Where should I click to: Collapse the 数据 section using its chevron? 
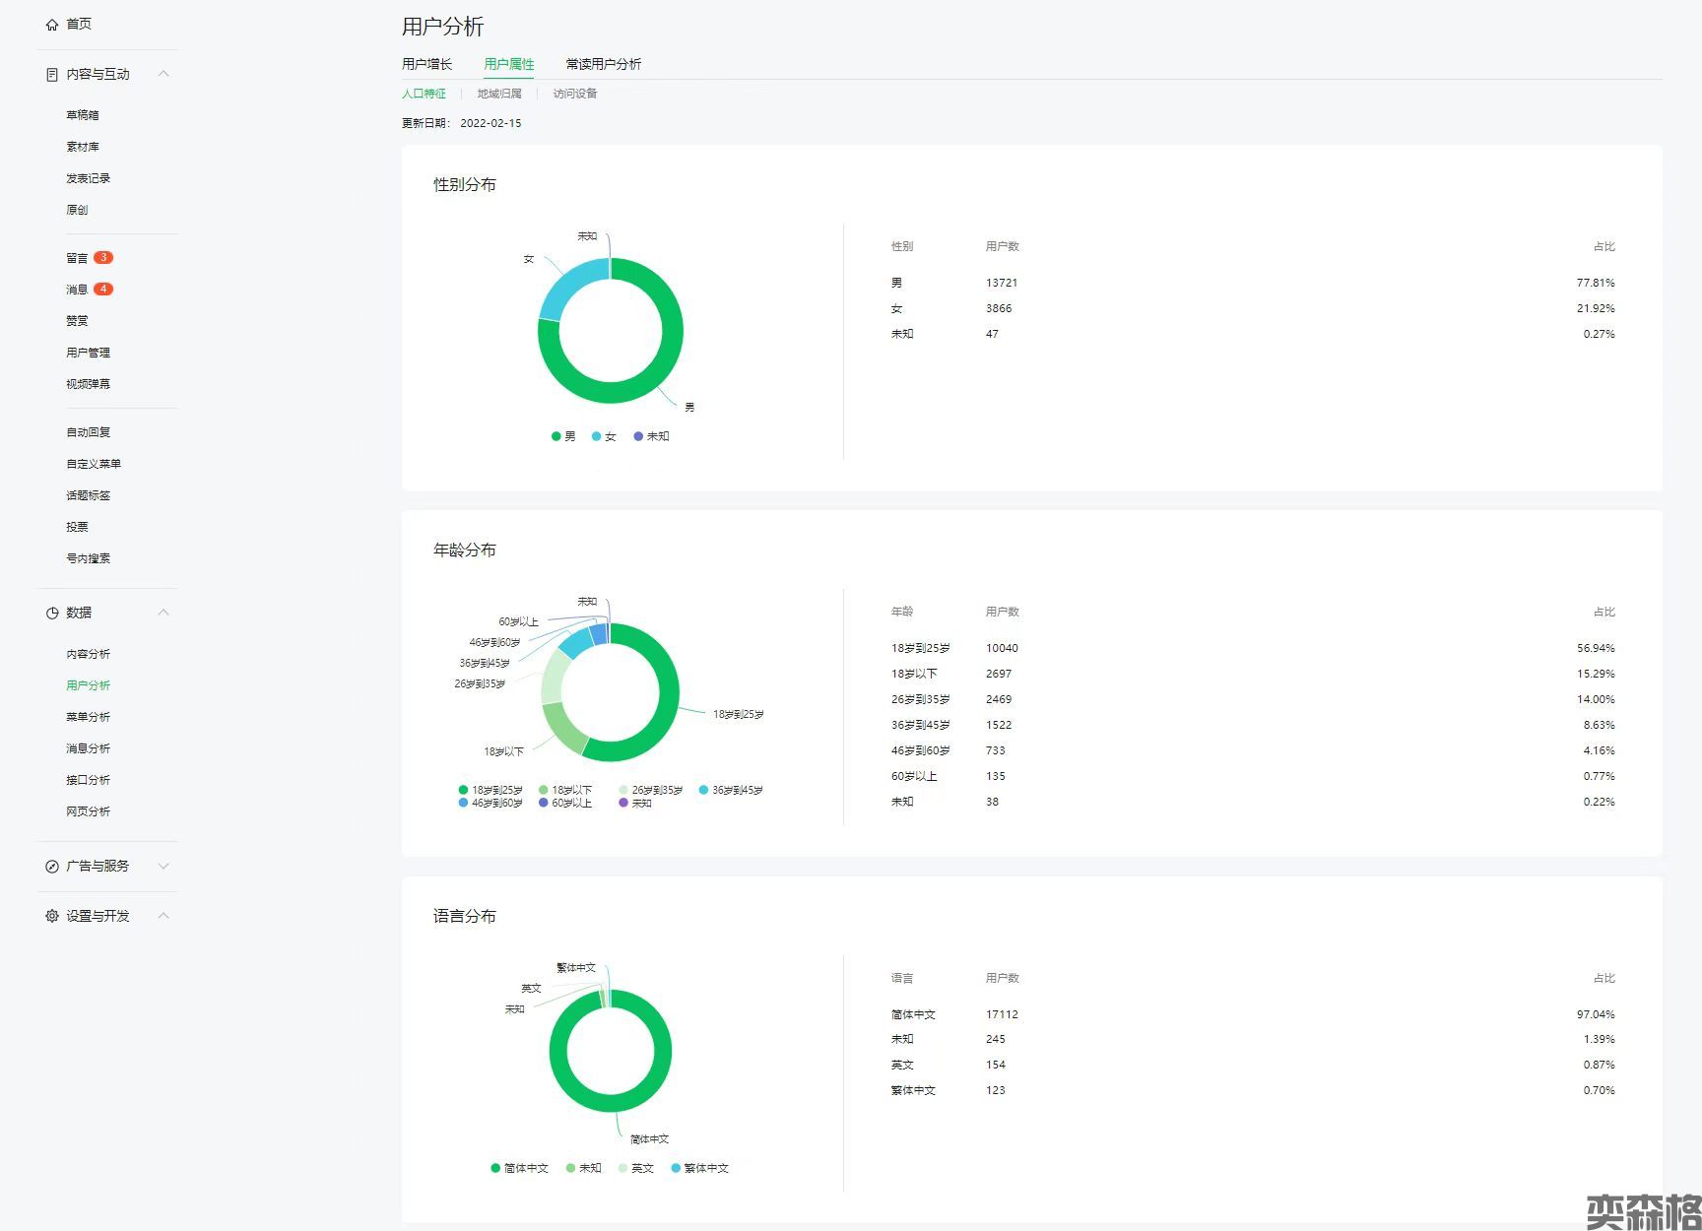[164, 613]
